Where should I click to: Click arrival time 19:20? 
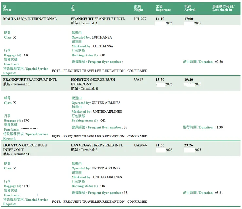[189, 80]
